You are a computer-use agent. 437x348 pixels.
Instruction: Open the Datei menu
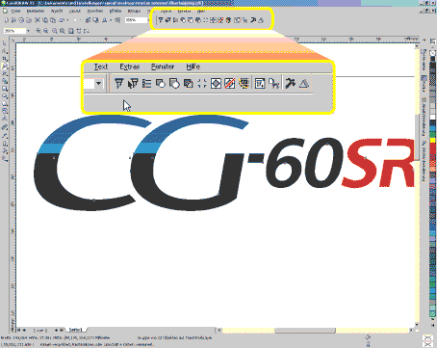pos(15,11)
